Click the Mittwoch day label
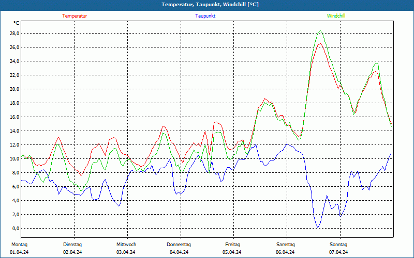Screen dimensions: 414x258 (126, 245)
